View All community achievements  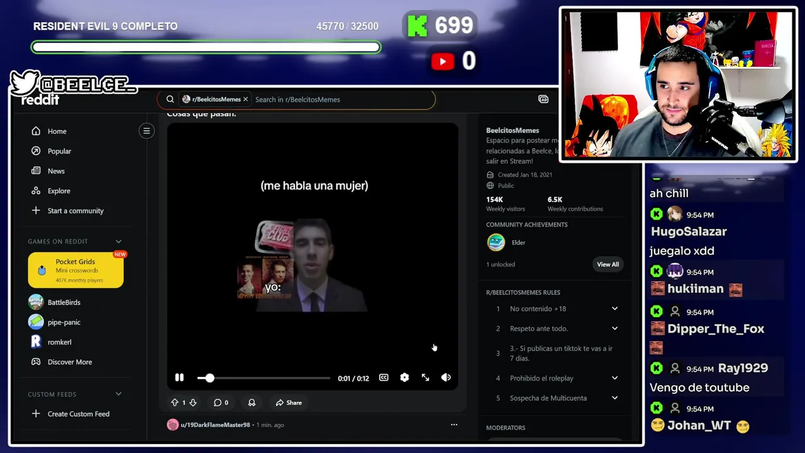608,264
